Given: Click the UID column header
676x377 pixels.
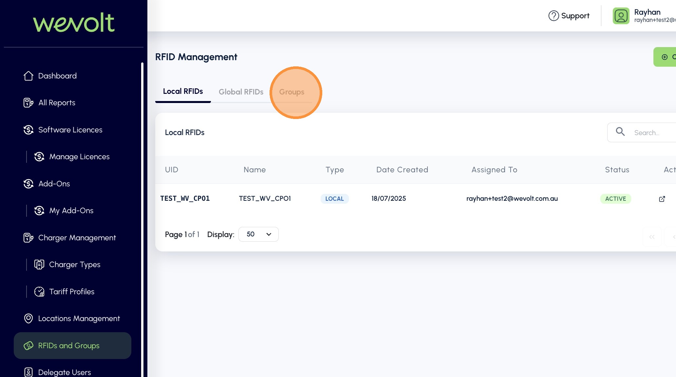Looking at the screenshot, I should pyautogui.click(x=172, y=170).
